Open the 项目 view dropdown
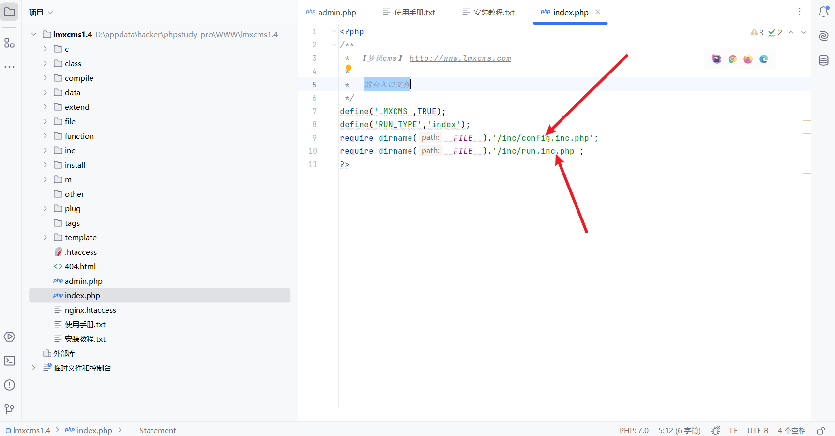 coord(41,12)
